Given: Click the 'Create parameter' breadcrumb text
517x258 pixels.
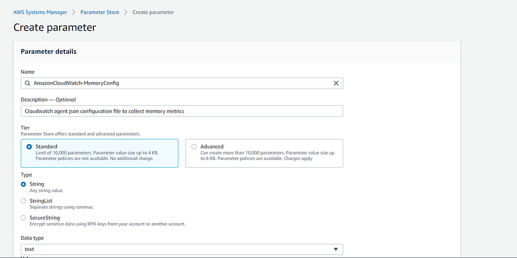Looking at the screenshot, I should click(153, 12).
